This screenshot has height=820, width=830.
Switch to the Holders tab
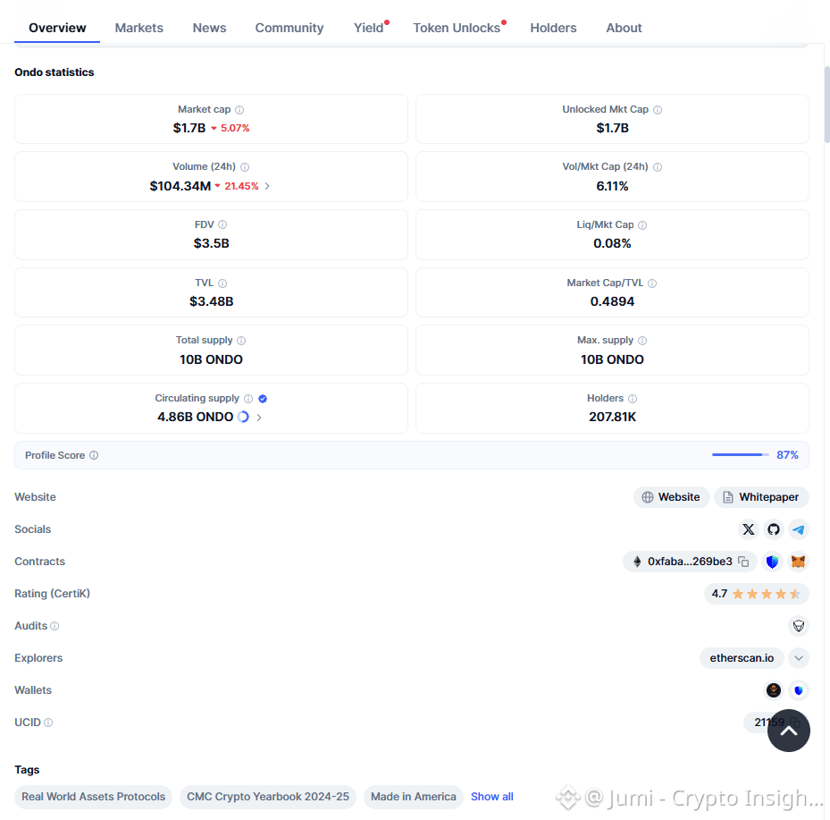pos(553,28)
